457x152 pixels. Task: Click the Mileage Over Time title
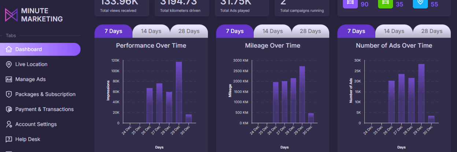click(x=273, y=46)
